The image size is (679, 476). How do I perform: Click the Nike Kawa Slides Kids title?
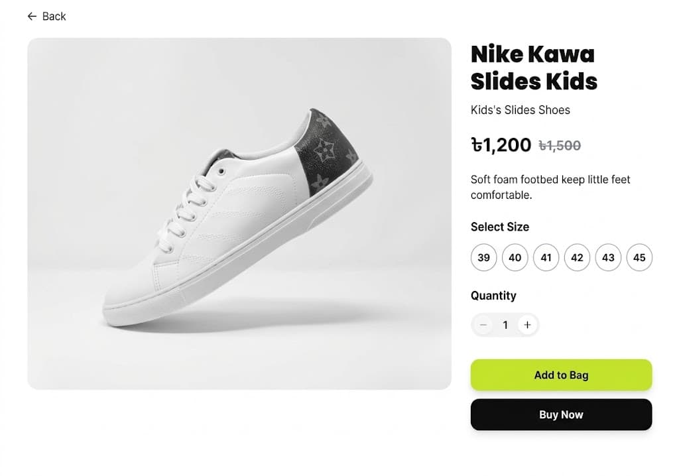click(x=534, y=68)
